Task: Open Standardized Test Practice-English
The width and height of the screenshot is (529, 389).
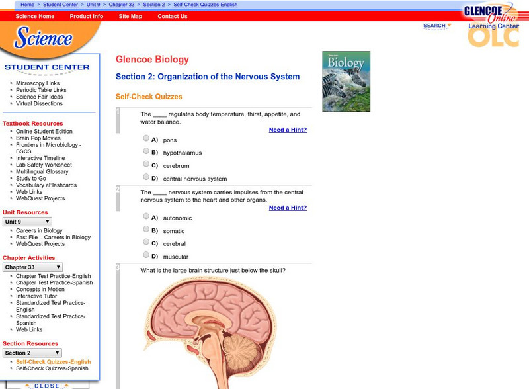Action: 51,306
